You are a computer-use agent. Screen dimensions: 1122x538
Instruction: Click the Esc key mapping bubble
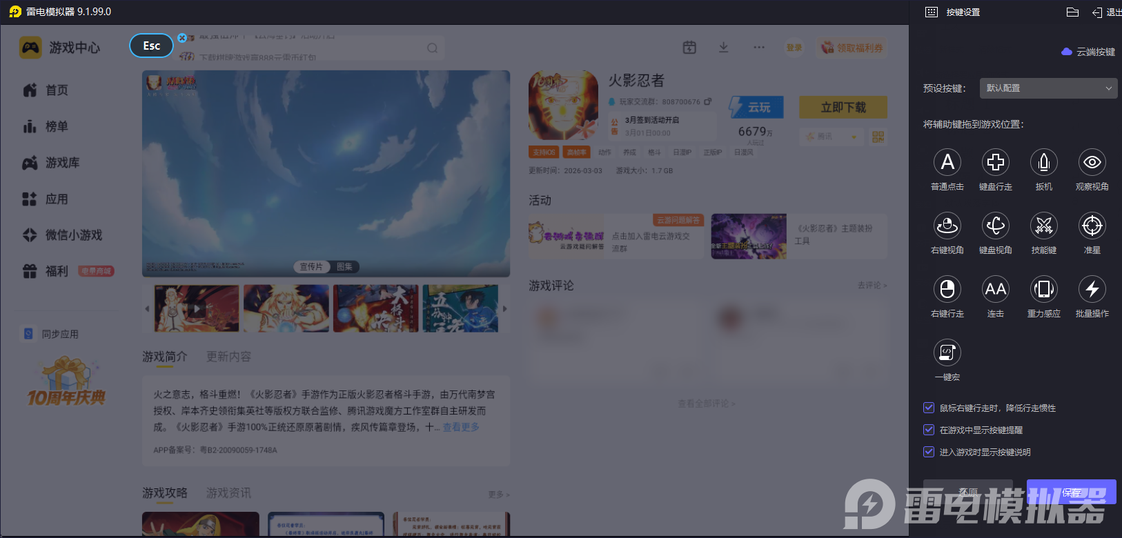coord(151,46)
